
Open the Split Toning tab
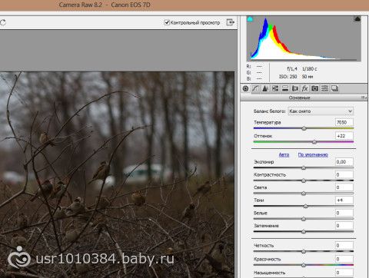pyautogui.click(x=285, y=88)
